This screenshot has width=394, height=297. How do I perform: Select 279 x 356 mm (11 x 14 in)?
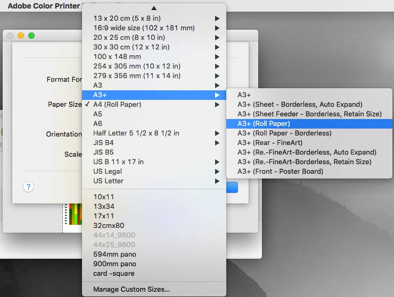154,76
